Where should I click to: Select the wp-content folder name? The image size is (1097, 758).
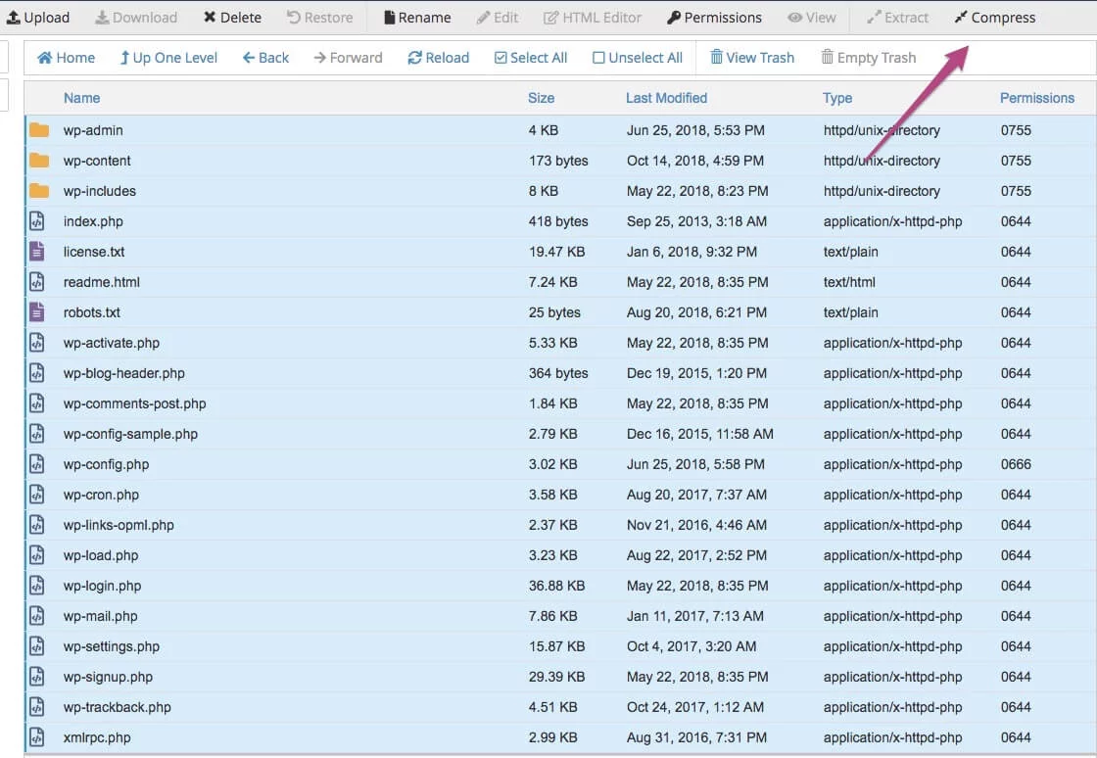[x=97, y=161]
